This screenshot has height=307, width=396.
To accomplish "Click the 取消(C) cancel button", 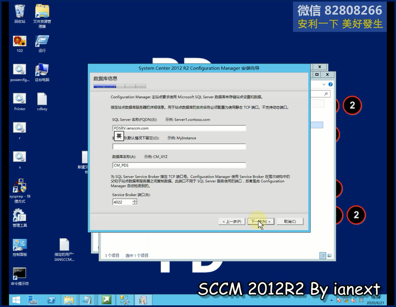I will click(290, 222).
